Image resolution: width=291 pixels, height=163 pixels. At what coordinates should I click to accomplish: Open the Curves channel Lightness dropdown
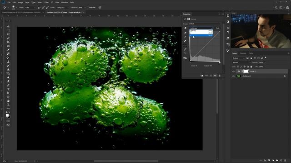(201, 28)
